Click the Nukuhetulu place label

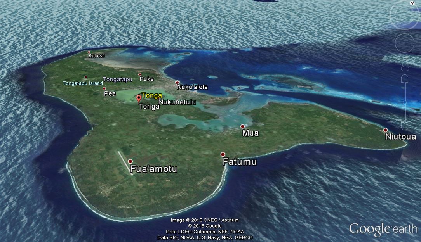(x=178, y=102)
